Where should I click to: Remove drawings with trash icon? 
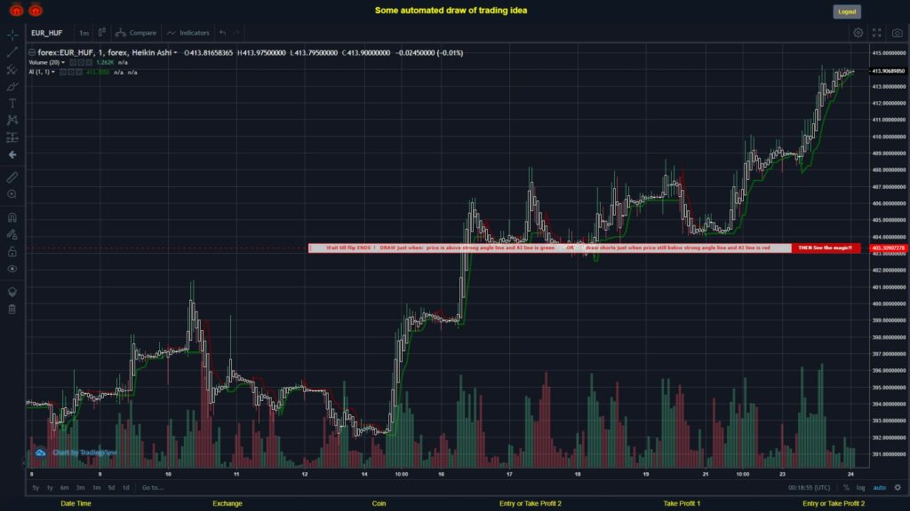(12, 309)
